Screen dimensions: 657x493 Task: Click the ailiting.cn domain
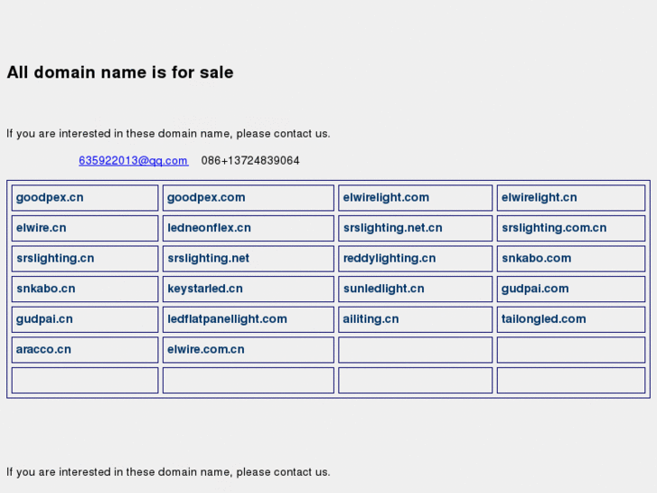371,319
